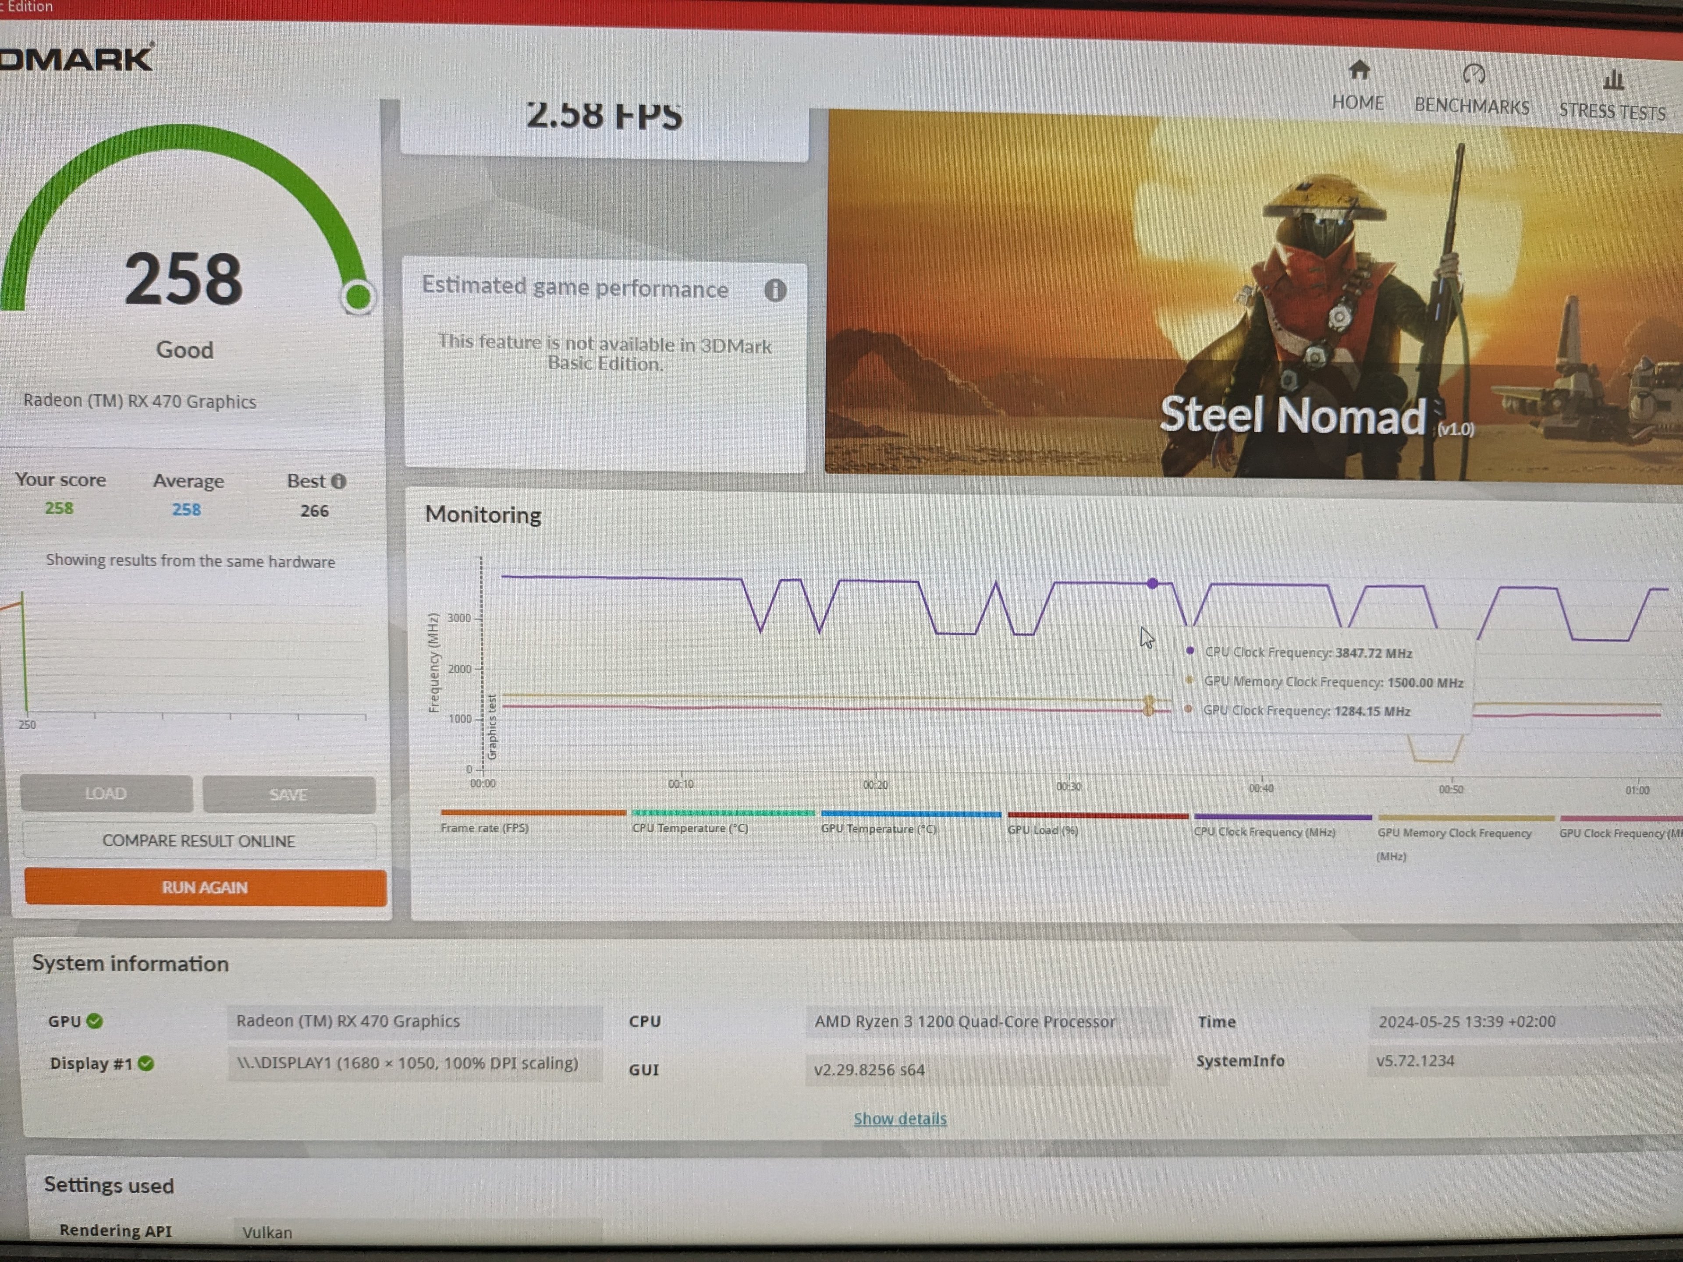Click the 3DMark logo

[76, 59]
